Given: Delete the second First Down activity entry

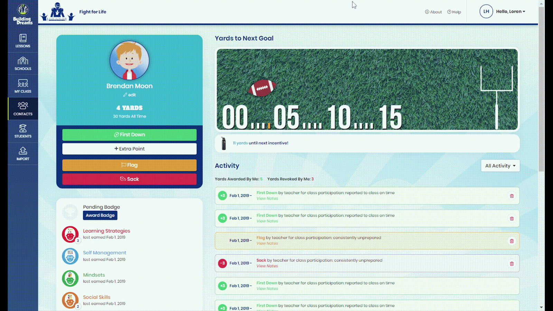Looking at the screenshot, I should [x=512, y=219].
